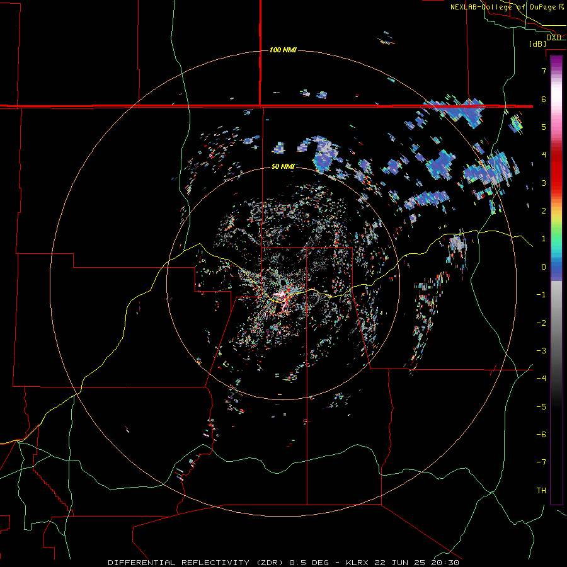This screenshot has height=567, width=567.
Task: Click the "NEXLAB-College of DuPage" credit text
Action: tap(503, 7)
